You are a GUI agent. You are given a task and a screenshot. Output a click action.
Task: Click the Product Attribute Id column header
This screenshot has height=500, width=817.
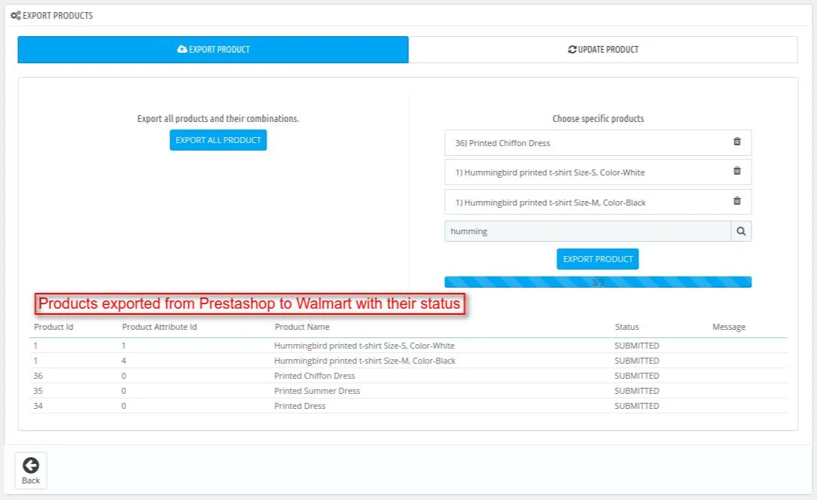[160, 327]
